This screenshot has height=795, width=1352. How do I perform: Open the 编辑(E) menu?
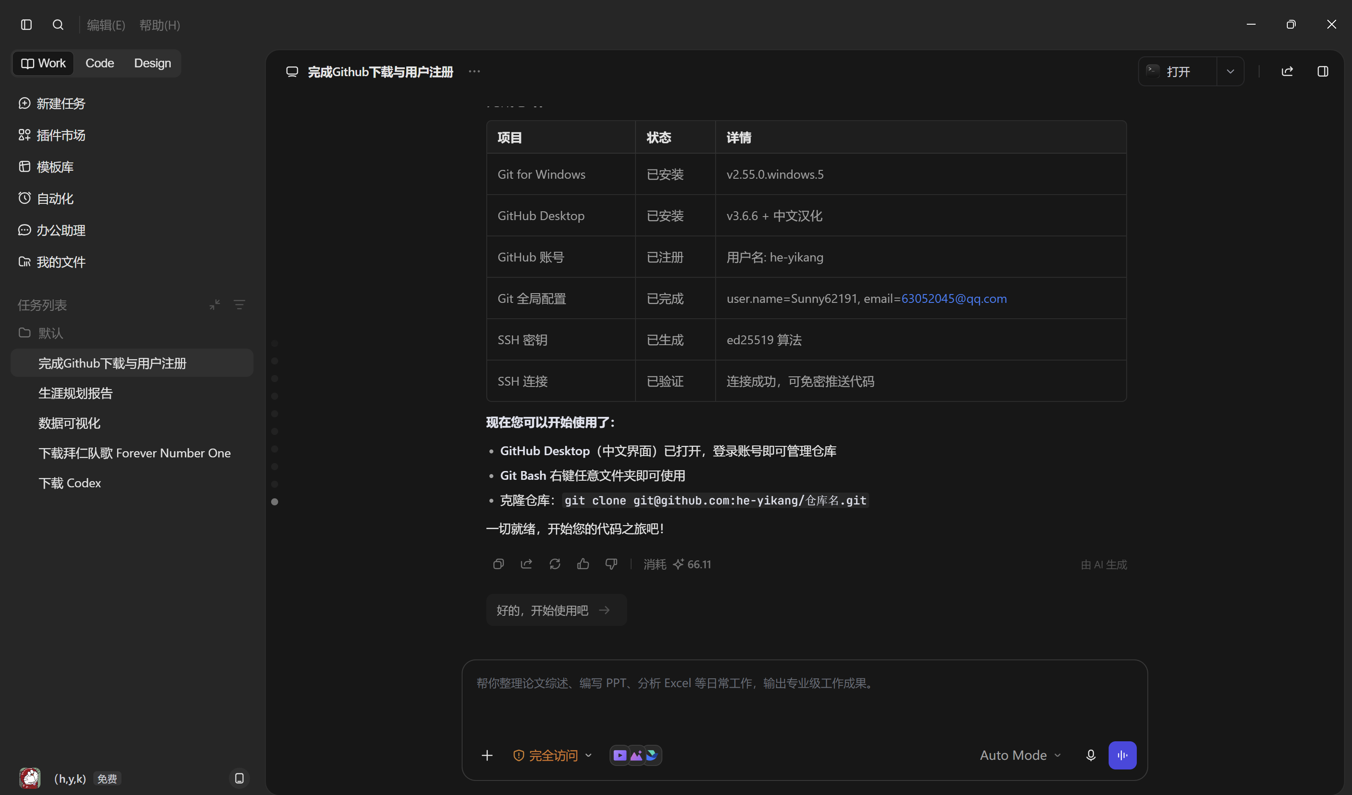pyautogui.click(x=106, y=25)
